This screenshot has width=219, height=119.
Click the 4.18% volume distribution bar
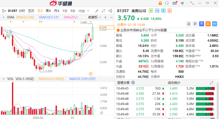pyautogui.click(x=205, y=114)
